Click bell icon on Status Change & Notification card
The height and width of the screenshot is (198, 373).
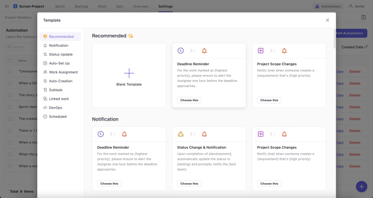(x=204, y=134)
